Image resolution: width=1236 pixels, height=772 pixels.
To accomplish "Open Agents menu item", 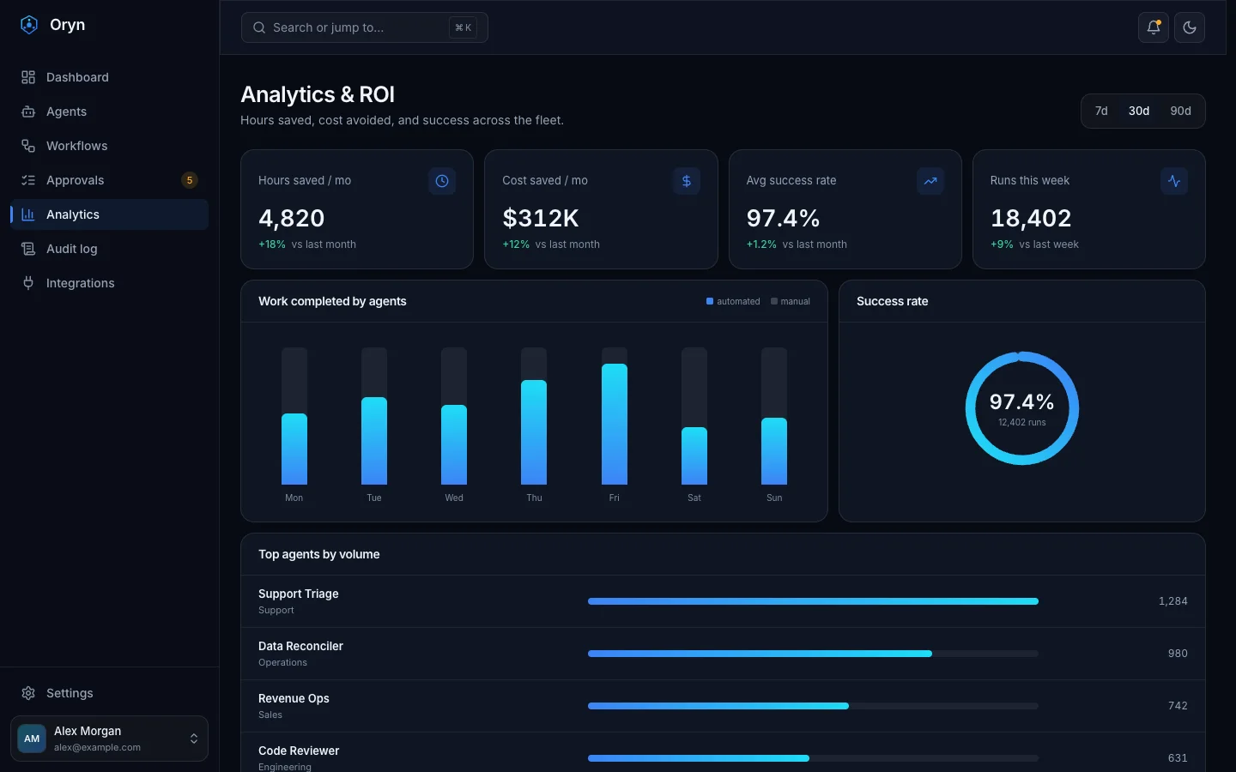I will click(x=109, y=112).
